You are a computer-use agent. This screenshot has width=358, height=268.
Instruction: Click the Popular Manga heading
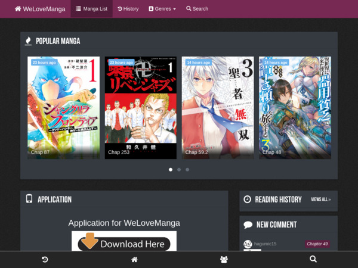[x=58, y=41]
